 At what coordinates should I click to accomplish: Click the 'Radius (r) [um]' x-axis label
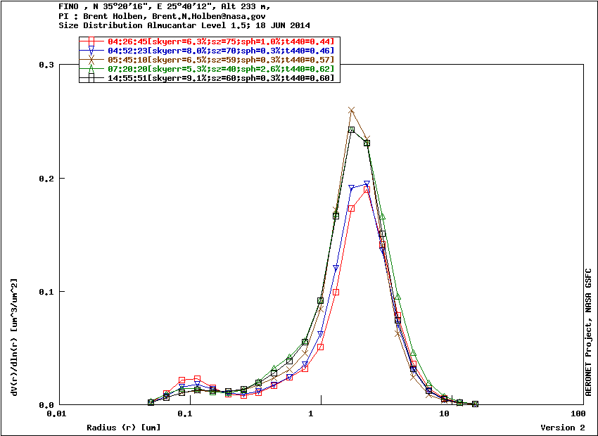(123, 428)
